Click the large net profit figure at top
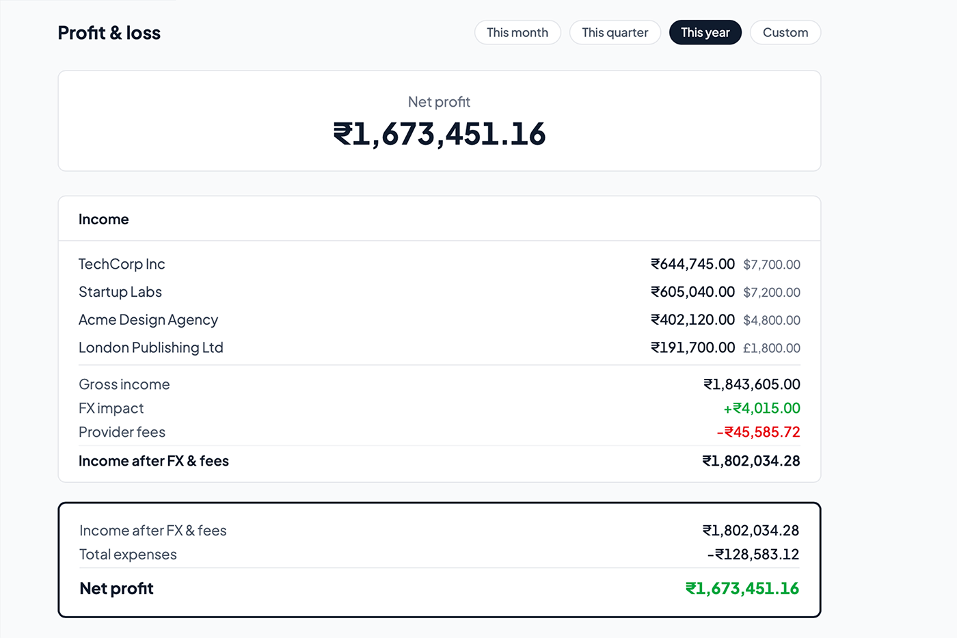 pyautogui.click(x=439, y=134)
